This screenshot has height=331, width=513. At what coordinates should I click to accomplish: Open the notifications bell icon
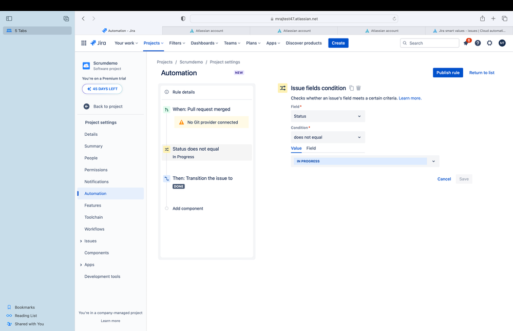[x=466, y=43]
